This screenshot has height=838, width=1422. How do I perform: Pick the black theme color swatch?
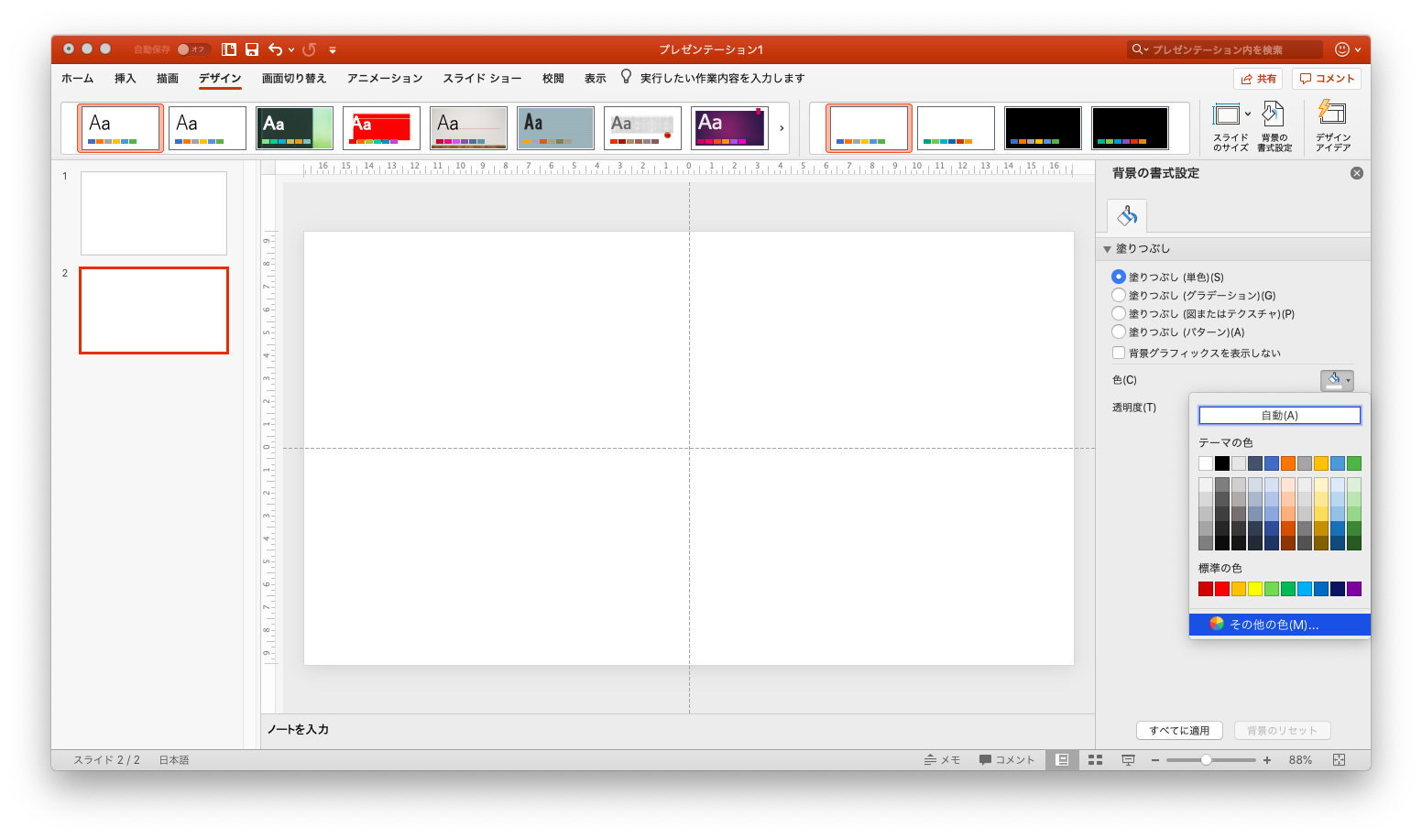1221,463
